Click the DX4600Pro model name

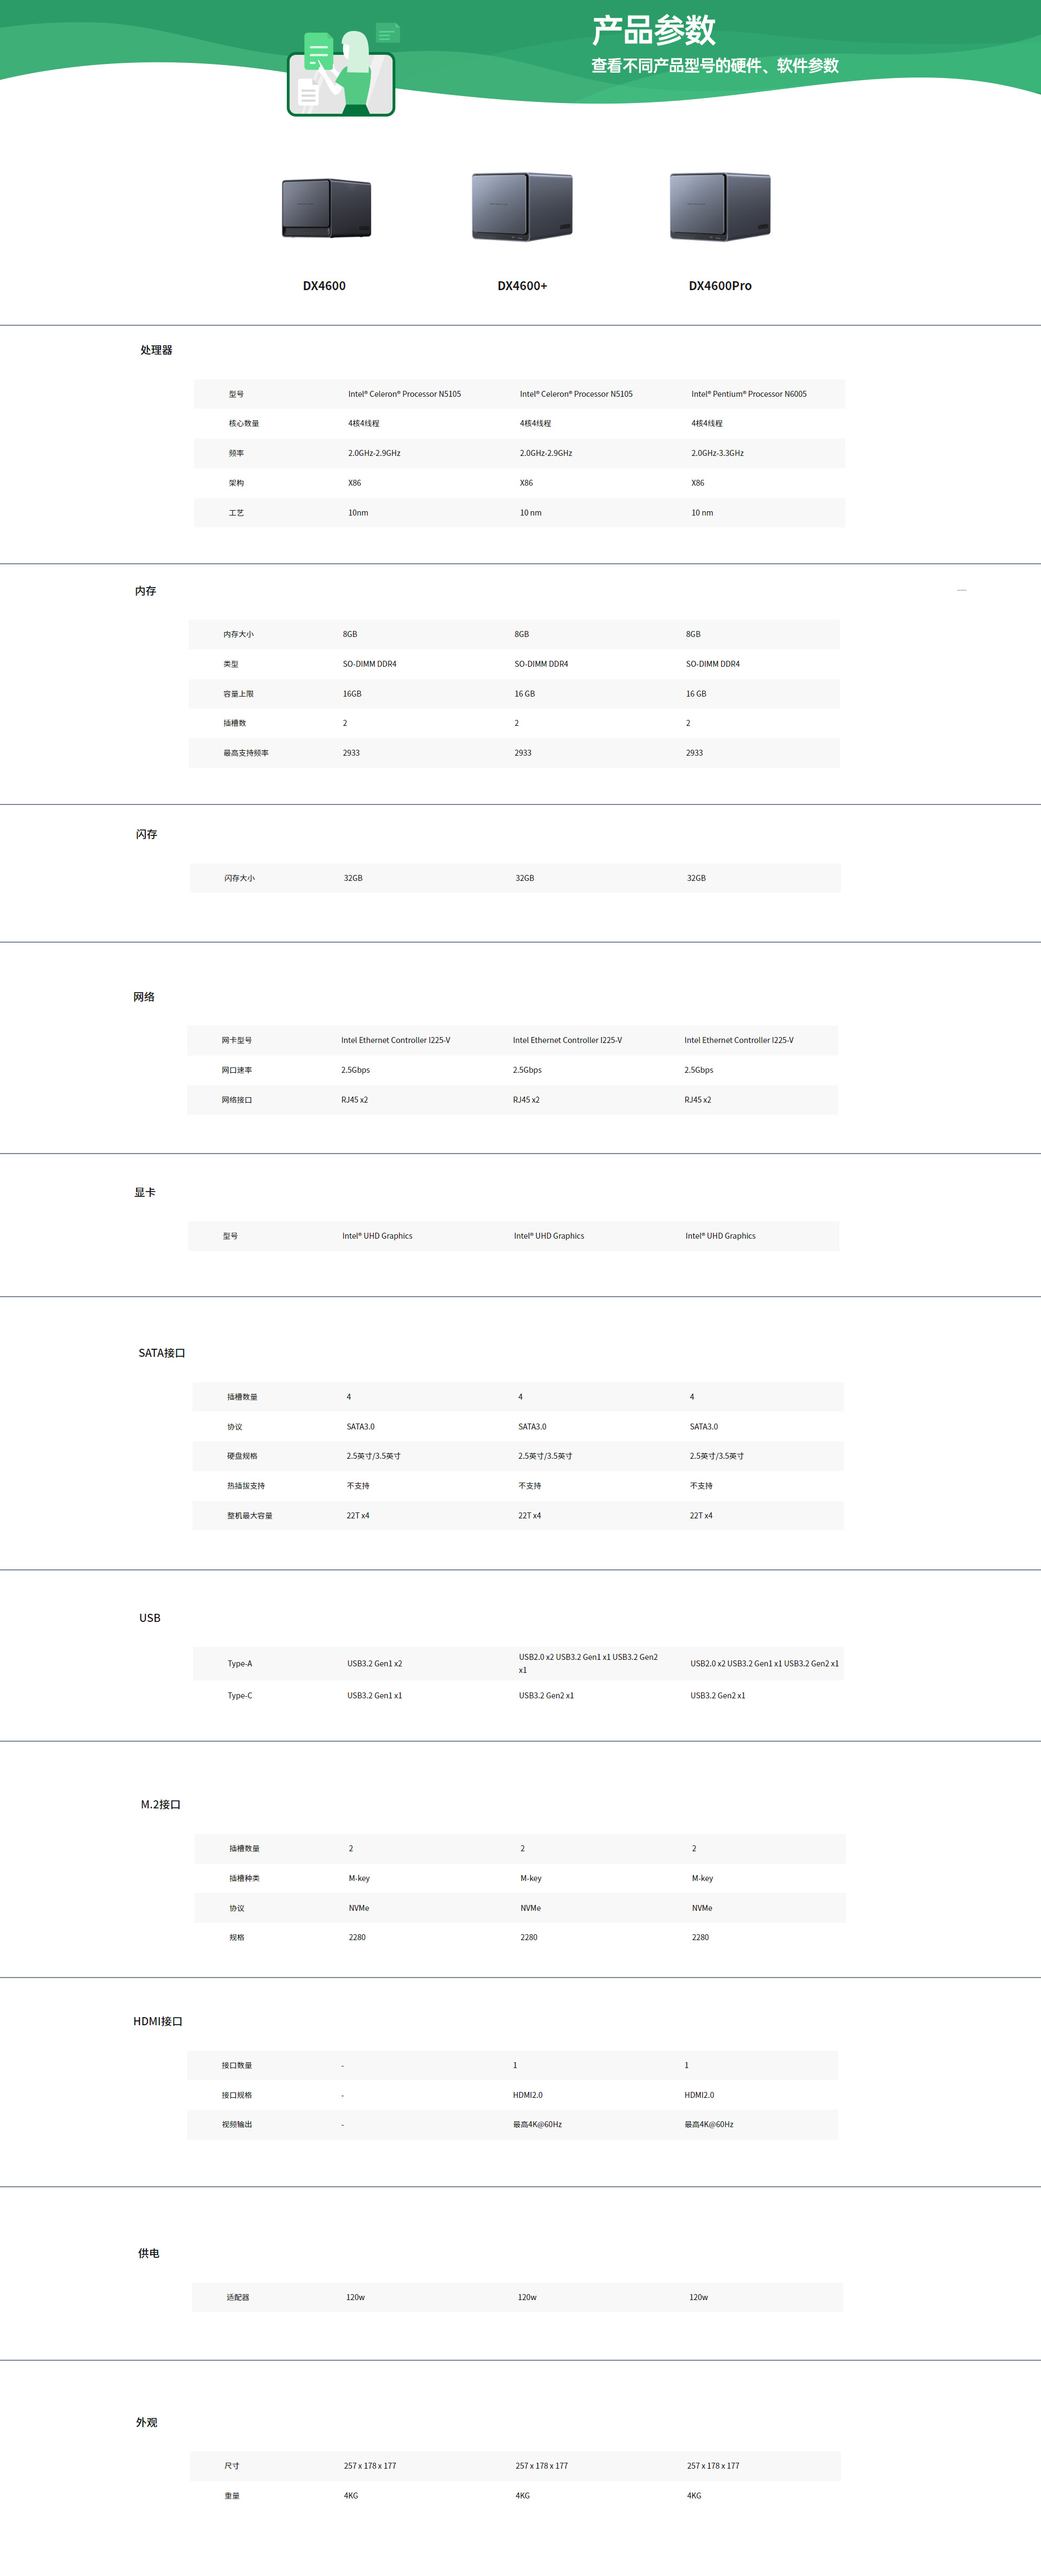(720, 286)
